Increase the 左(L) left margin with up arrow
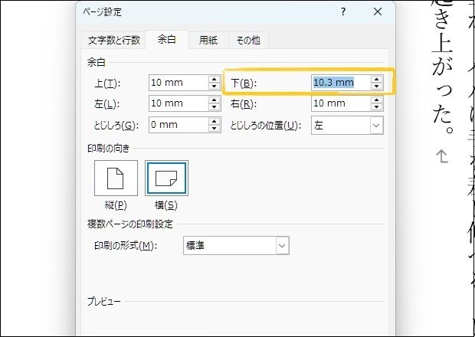This screenshot has width=475, height=337. [215, 100]
